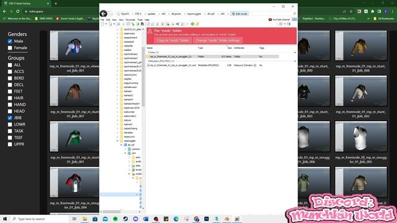Viewport: 397px width, 223px height.
Task: Go back using OpenIV's black back arrow
Action: tap(104, 14)
